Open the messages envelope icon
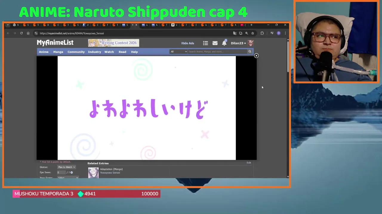 (x=215, y=43)
